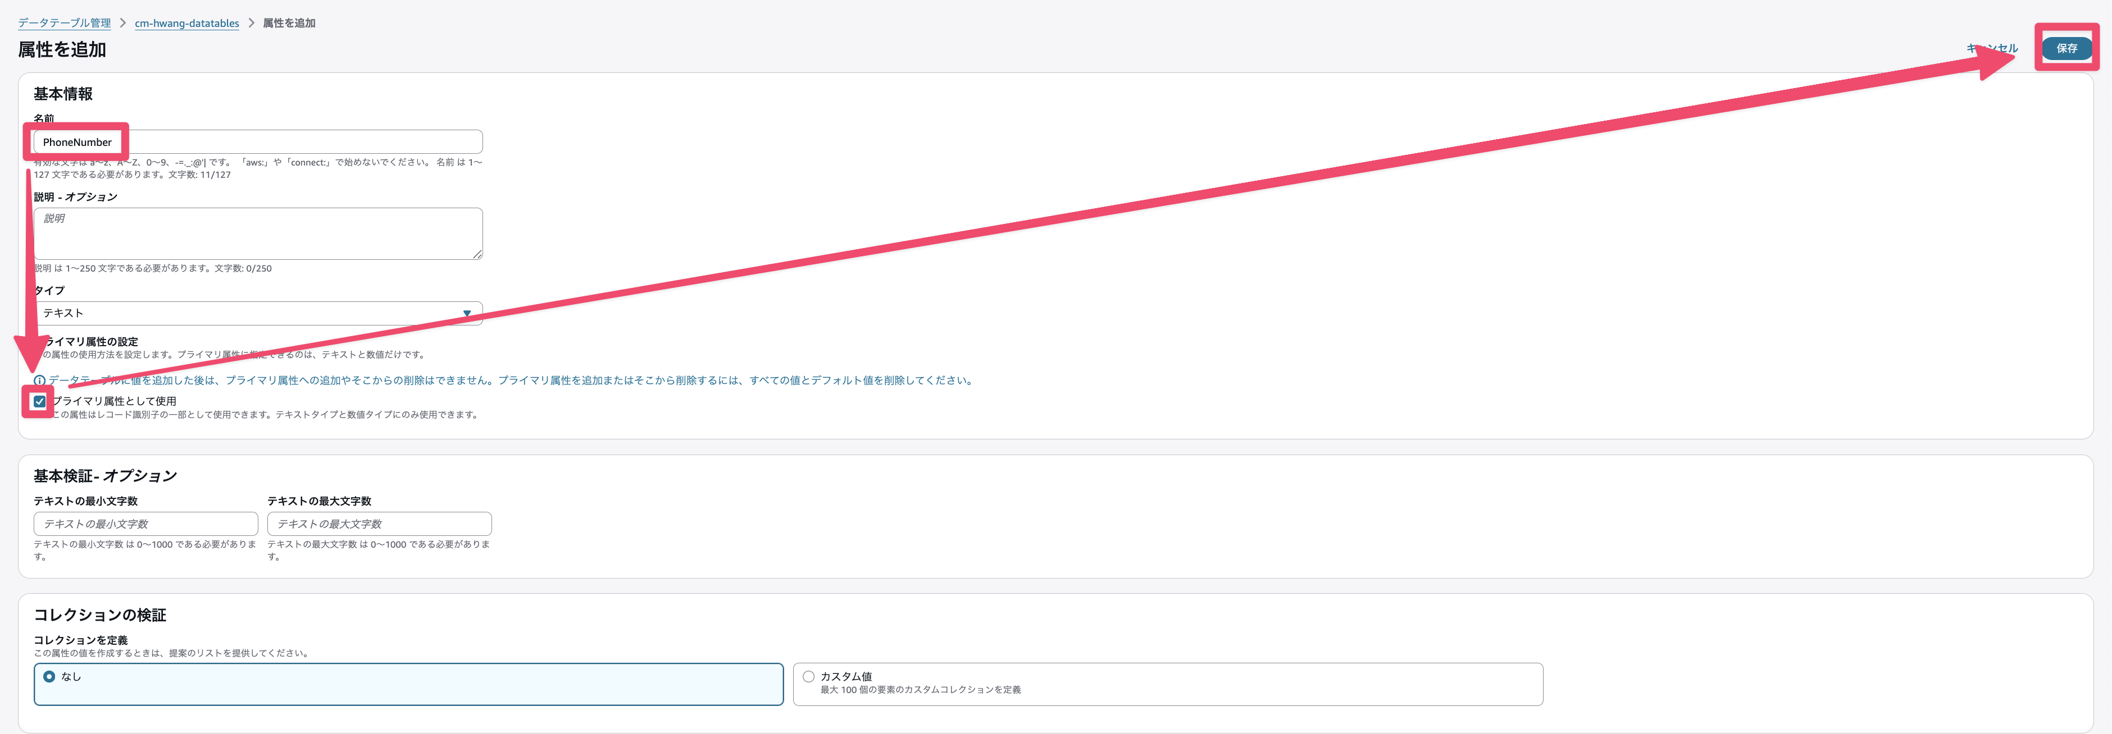Select the なし radio button
Image resolution: width=2112 pixels, height=734 pixels.
pos(48,676)
